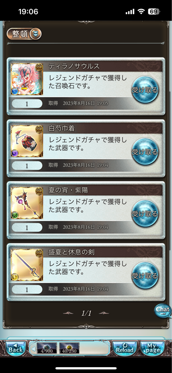Tap the 白芍巾着 weapon icon
Screen dimensions: 172x373
click(x=27, y=141)
